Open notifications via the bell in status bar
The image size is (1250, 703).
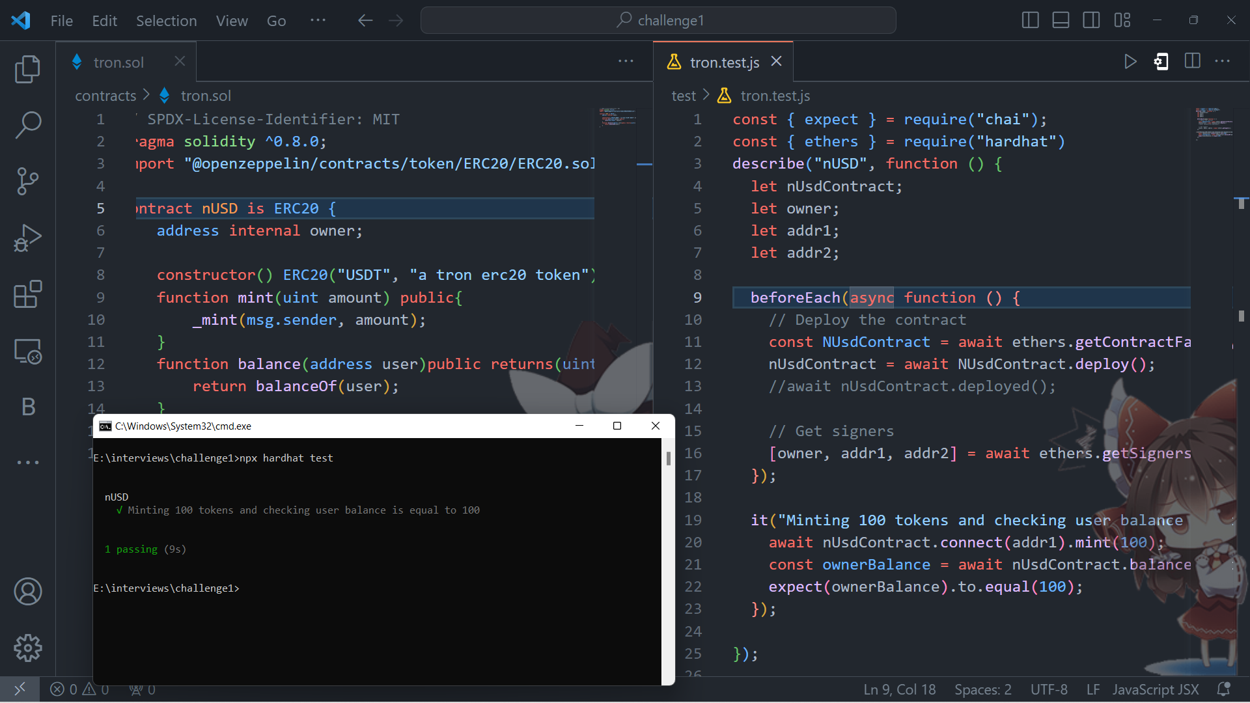point(1224,689)
